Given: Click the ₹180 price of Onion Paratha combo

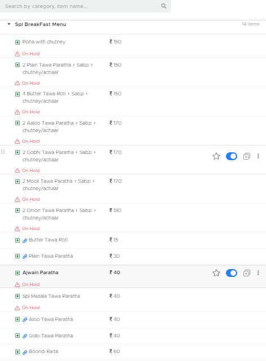Looking at the screenshot, I should pyautogui.click(x=115, y=210).
